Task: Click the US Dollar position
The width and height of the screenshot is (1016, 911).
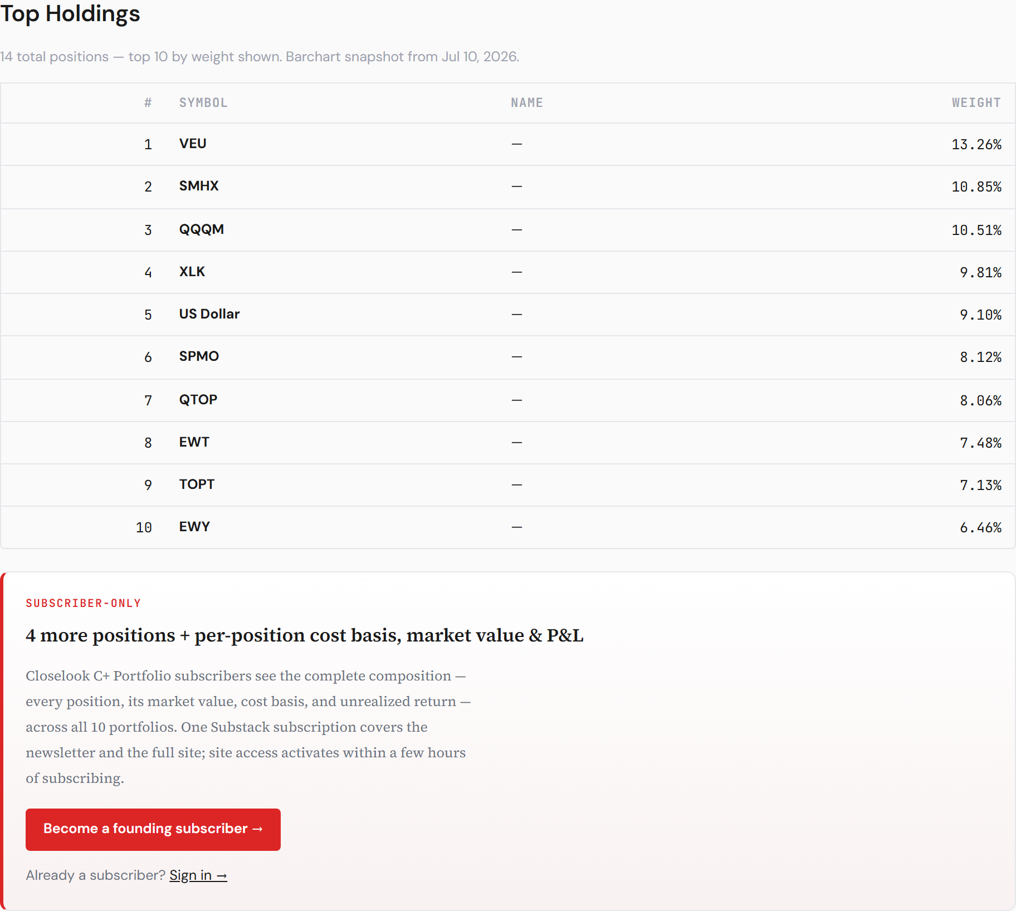Action: (x=209, y=314)
